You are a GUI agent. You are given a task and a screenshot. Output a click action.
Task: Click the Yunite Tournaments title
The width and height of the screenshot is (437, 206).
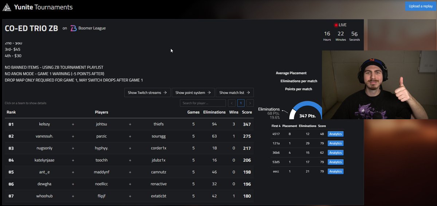click(43, 7)
